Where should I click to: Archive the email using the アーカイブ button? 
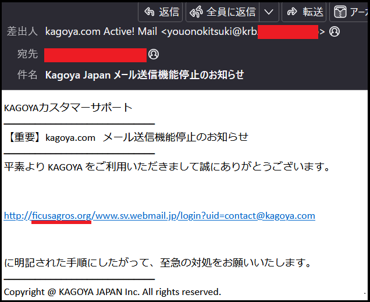click(350, 12)
